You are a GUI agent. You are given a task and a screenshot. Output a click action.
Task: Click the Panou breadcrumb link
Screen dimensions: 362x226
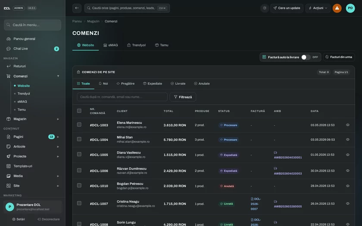[x=77, y=21]
